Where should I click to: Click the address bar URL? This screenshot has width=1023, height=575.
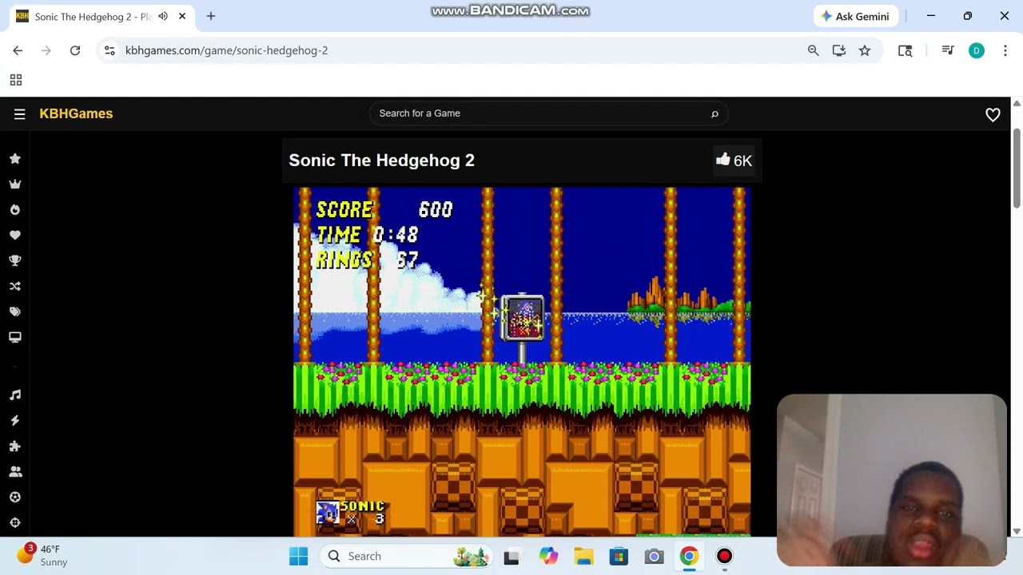click(x=226, y=50)
